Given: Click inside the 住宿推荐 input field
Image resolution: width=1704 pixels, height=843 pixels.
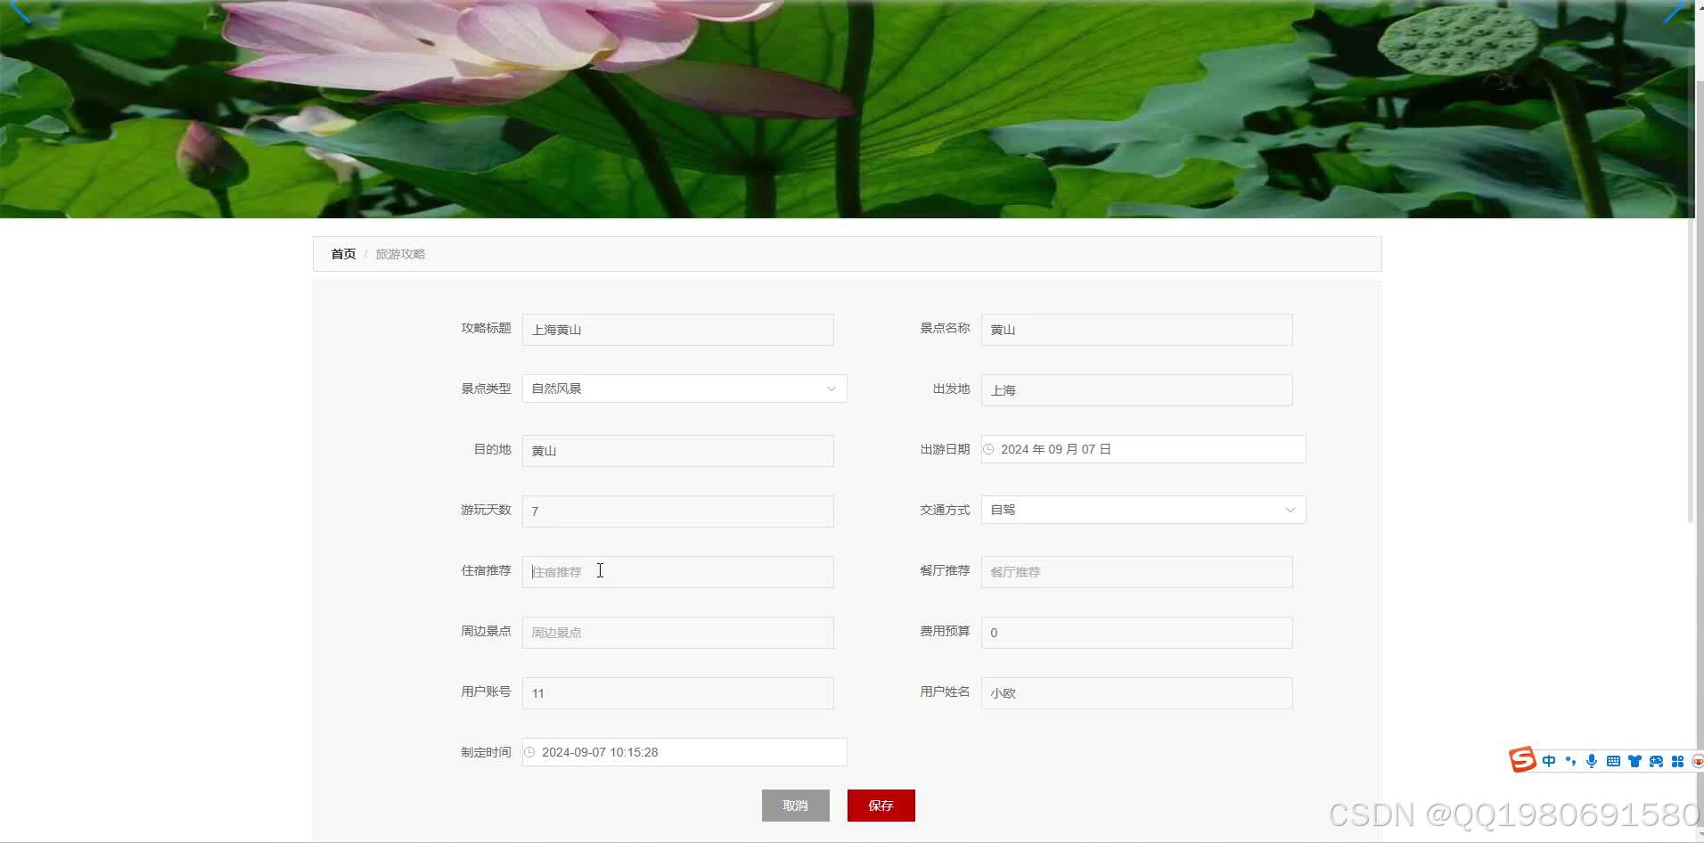Looking at the screenshot, I should tap(677, 571).
